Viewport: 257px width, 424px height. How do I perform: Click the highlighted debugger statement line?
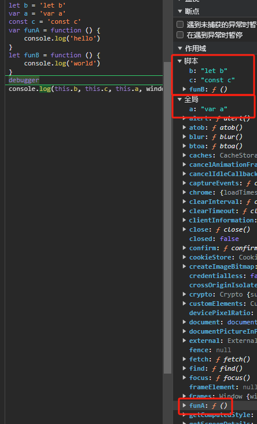pos(24,80)
